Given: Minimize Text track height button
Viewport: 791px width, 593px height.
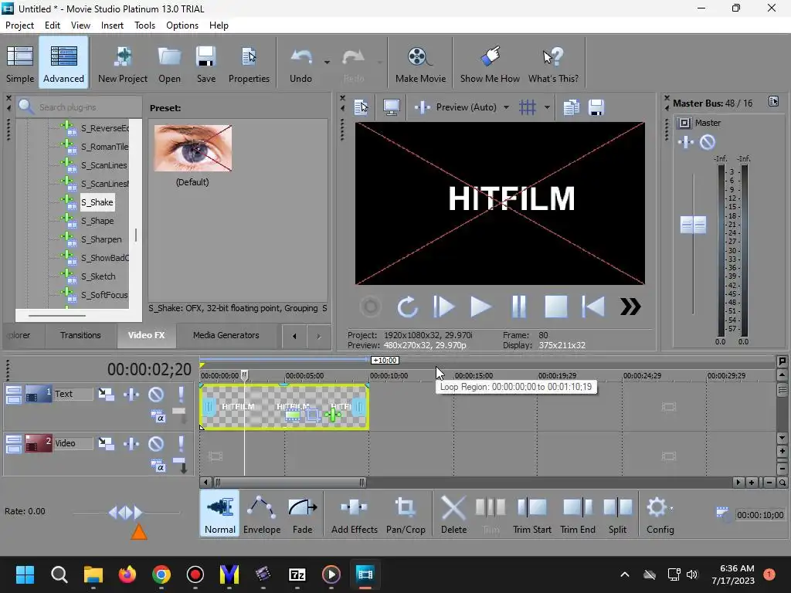Looking at the screenshot, I should pyautogui.click(x=14, y=390).
